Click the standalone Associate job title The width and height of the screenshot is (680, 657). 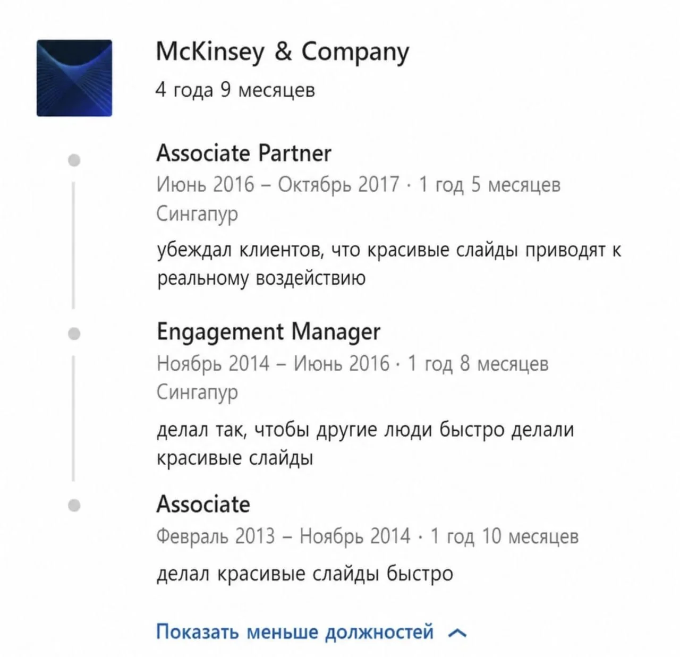[203, 504]
